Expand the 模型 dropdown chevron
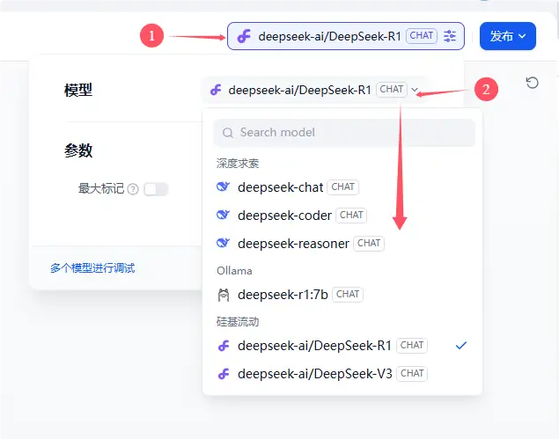The width and height of the screenshot is (559, 439). pos(415,90)
